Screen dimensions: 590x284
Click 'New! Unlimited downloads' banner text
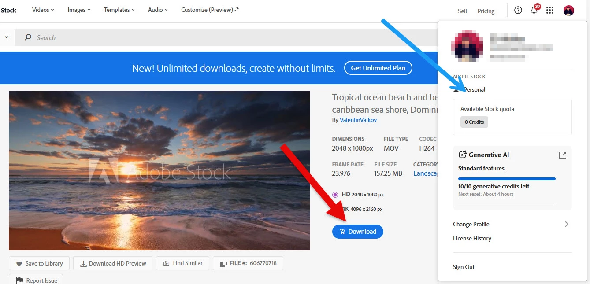pyautogui.click(x=234, y=68)
